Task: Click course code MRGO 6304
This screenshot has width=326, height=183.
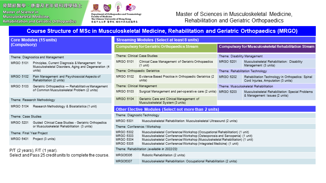Action: pyautogui.click(x=125, y=140)
